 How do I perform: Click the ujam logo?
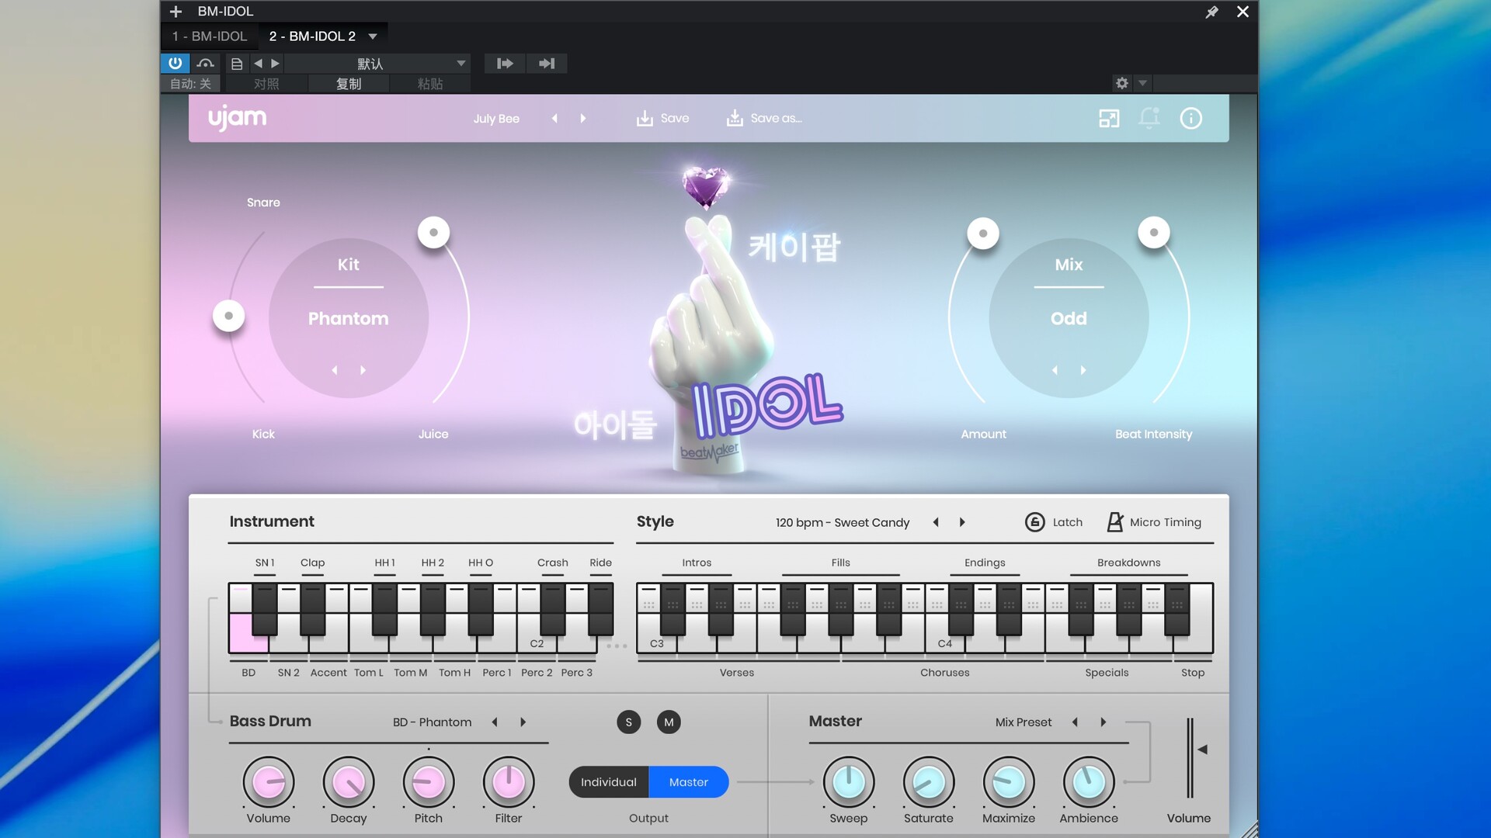[237, 118]
